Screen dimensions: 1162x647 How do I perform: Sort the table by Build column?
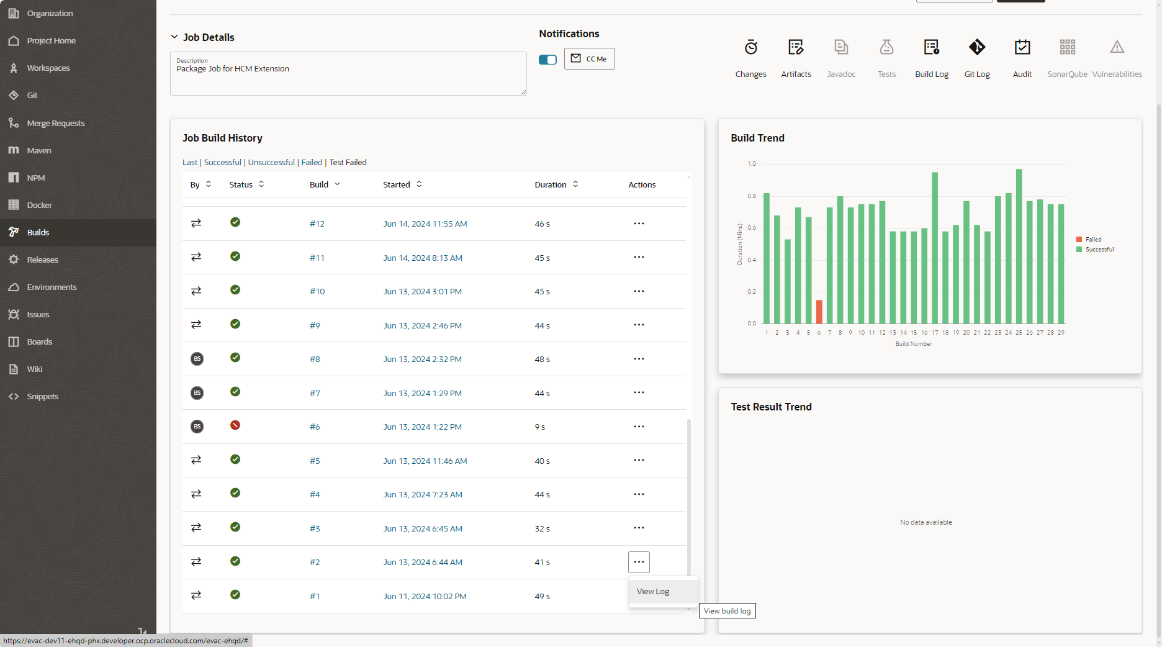337,184
